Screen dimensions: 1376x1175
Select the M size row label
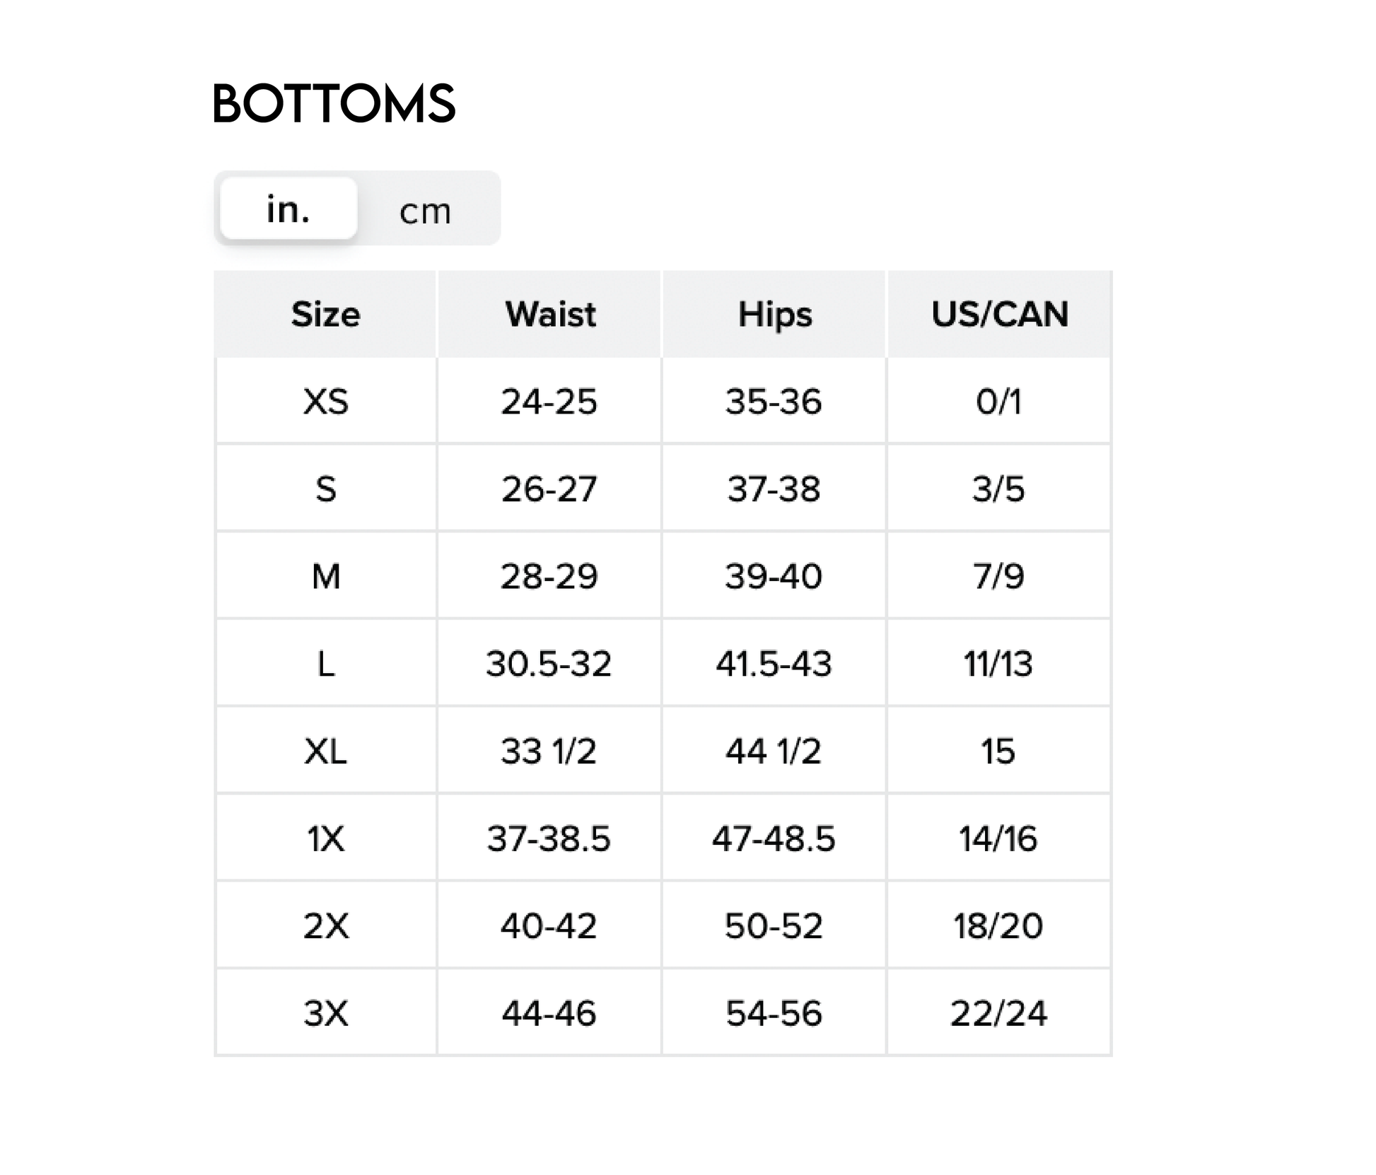tap(326, 576)
